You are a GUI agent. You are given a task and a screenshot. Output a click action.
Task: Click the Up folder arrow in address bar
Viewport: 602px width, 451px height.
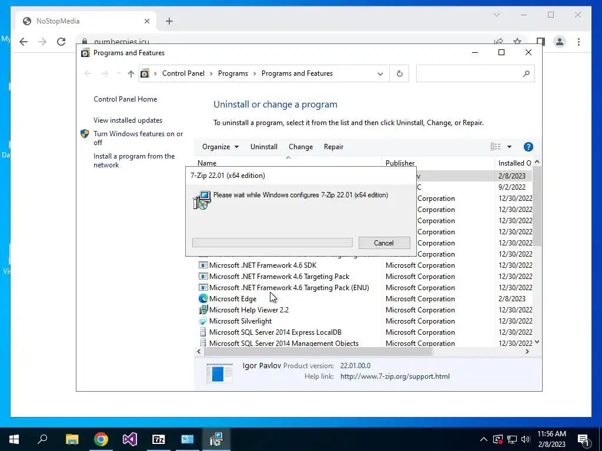131,73
